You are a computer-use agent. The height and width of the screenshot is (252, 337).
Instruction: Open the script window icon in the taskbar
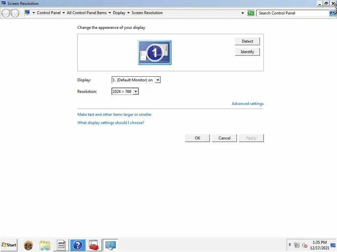(61, 245)
